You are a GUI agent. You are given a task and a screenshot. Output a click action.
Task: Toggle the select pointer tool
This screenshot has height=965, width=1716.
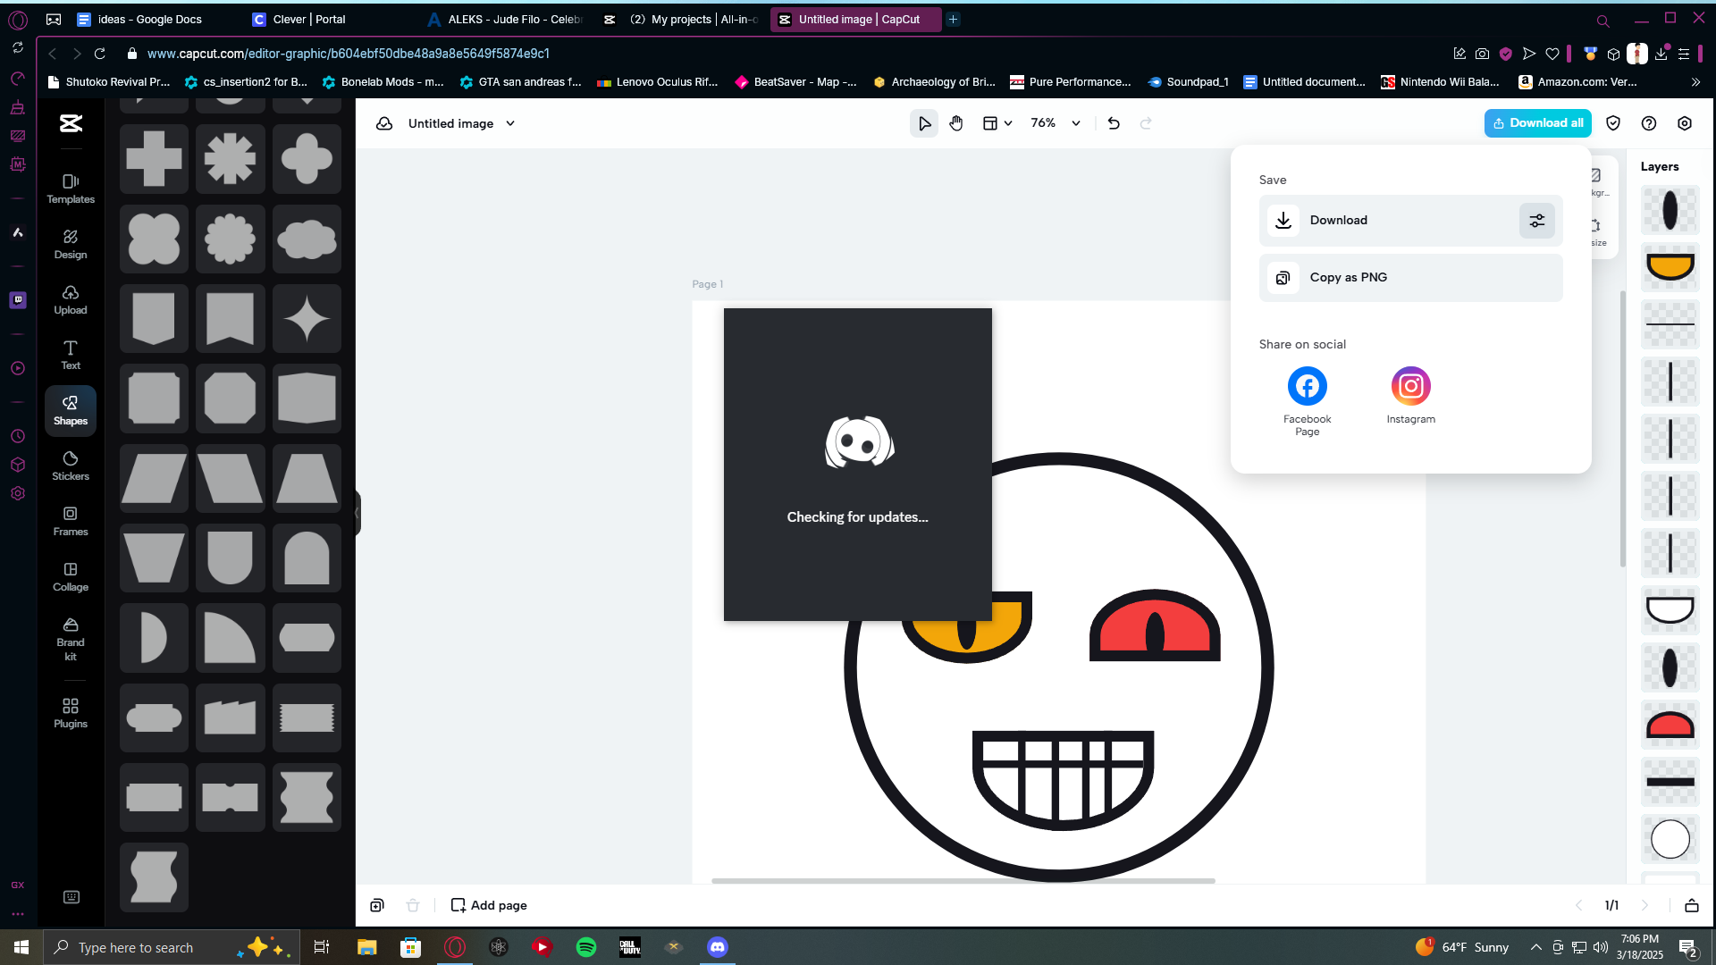924,123
